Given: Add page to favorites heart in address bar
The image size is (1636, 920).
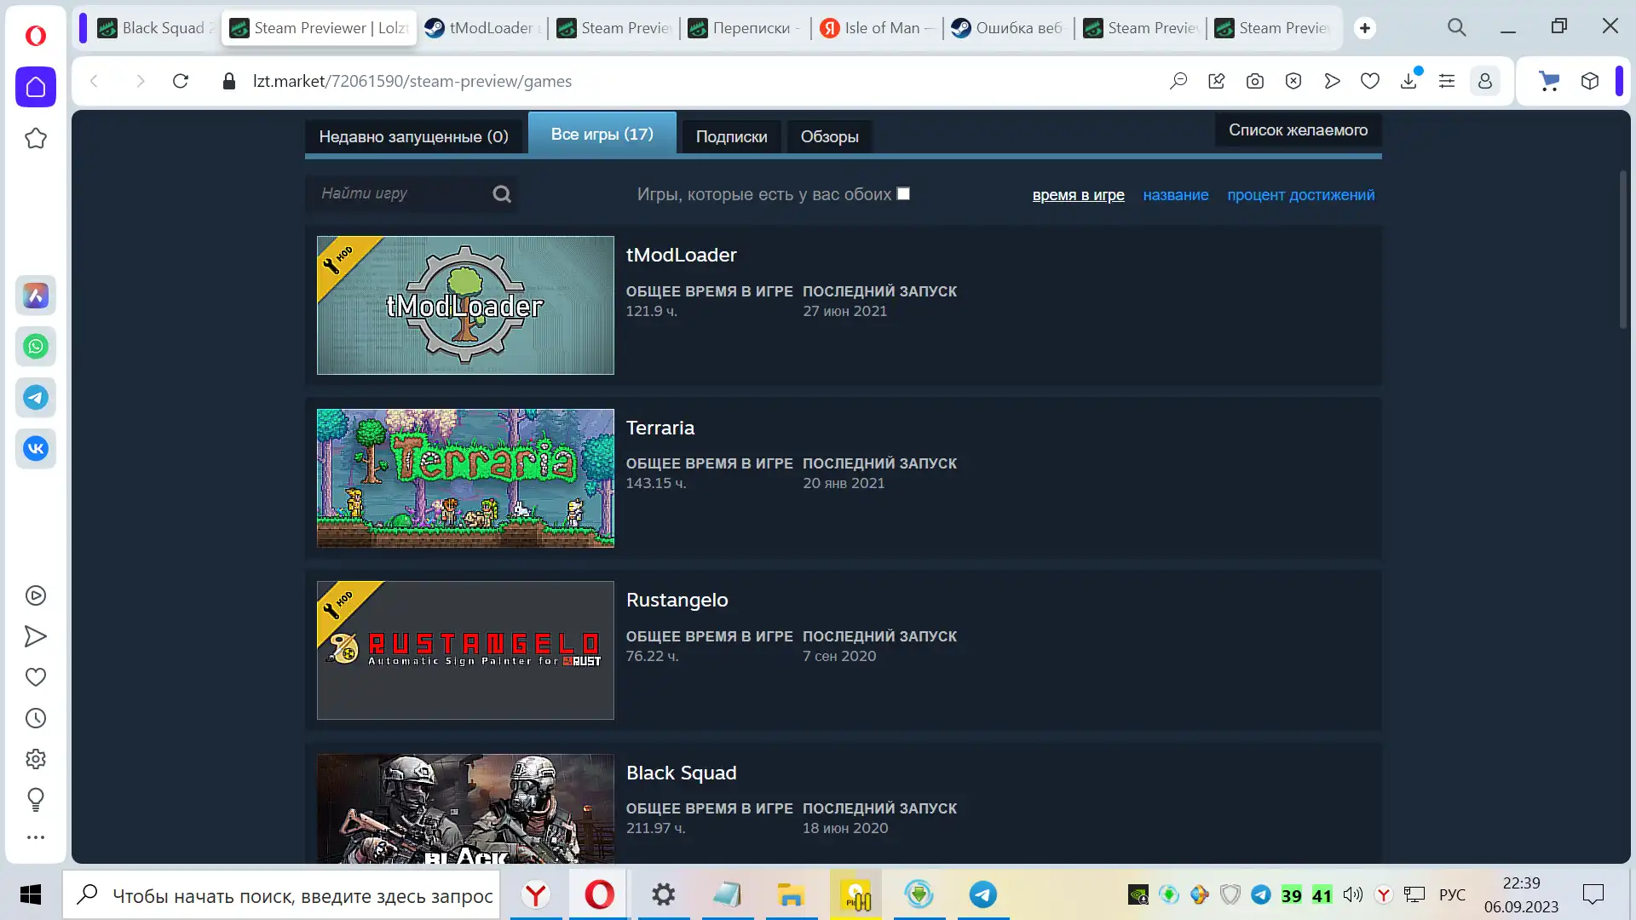Looking at the screenshot, I should point(1370,81).
